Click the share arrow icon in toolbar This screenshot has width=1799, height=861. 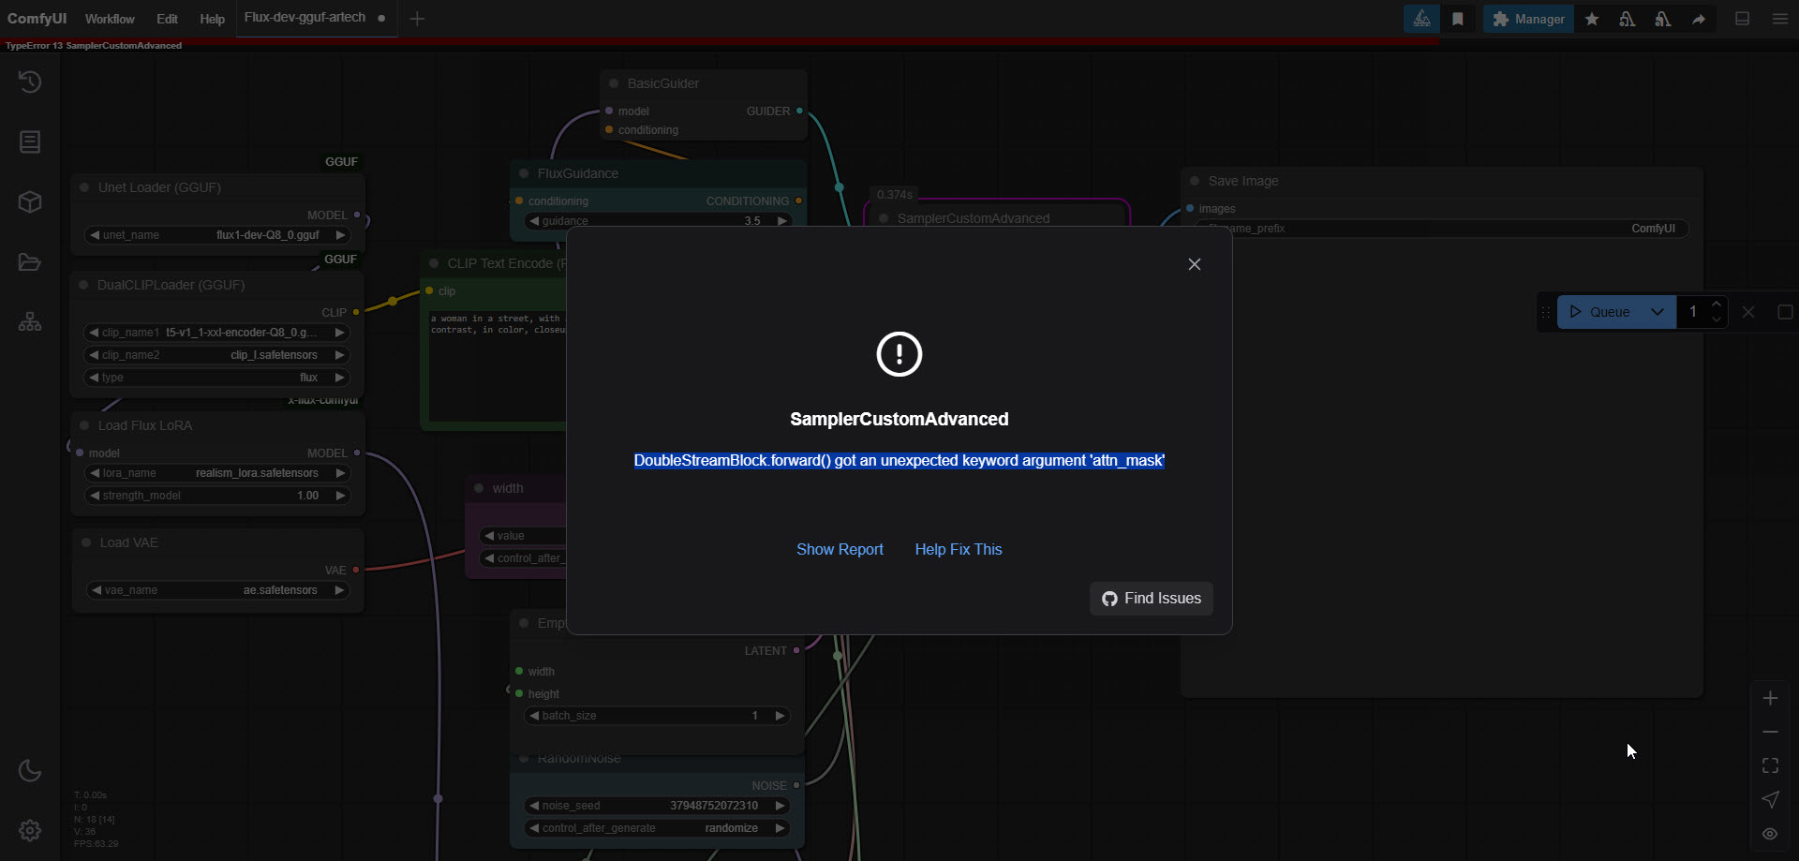(x=1699, y=19)
